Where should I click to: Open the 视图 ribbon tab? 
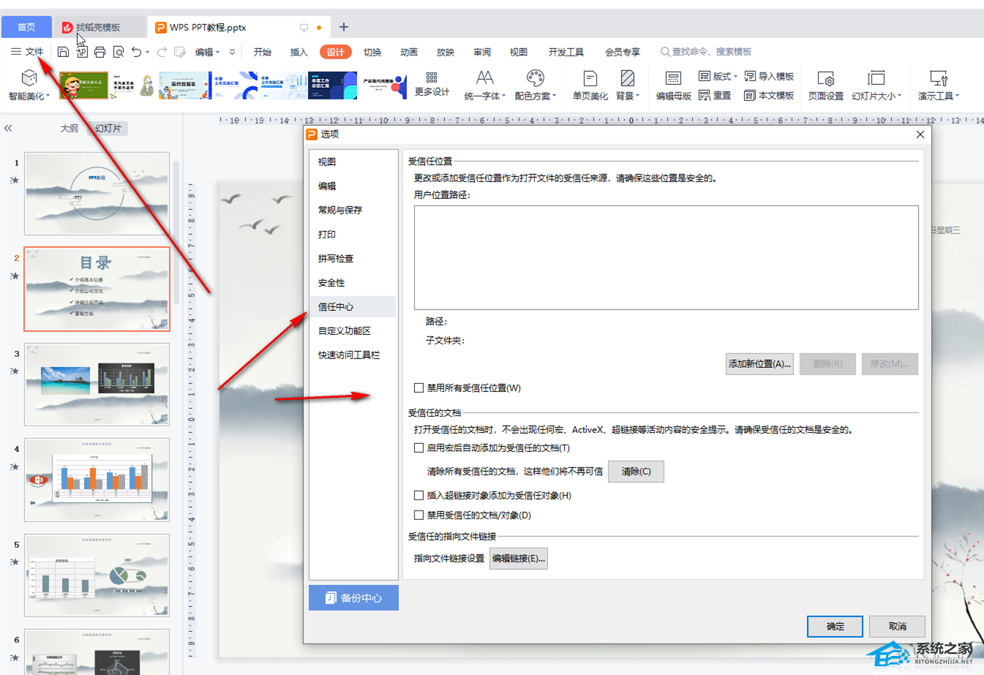coord(519,52)
